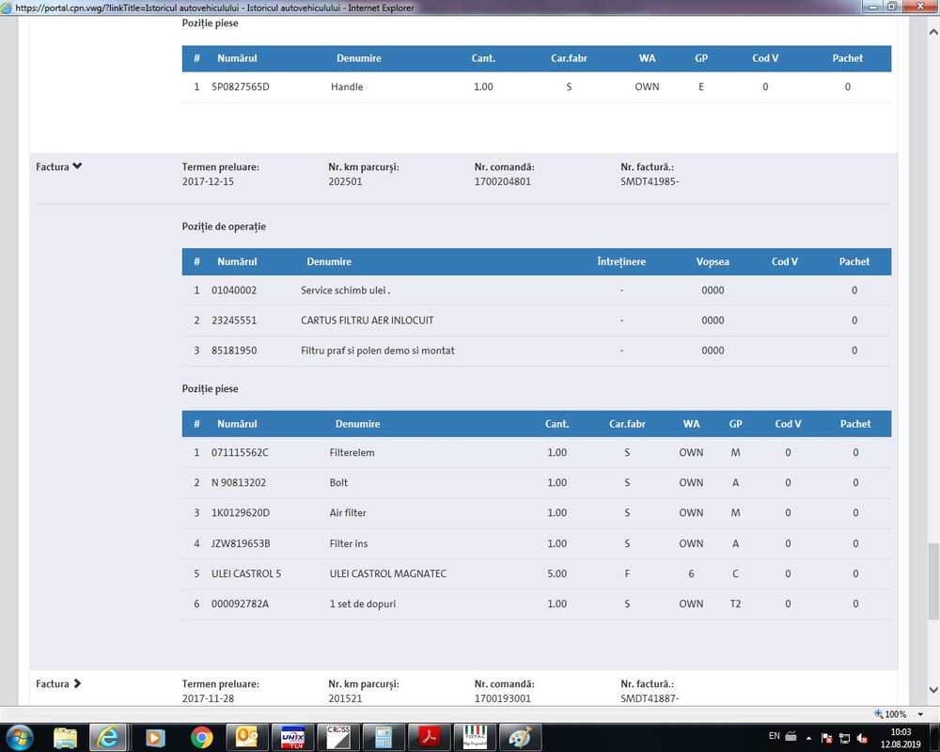Click the scrollbar down arrow
Screen dimensions: 940x752
click(933, 690)
